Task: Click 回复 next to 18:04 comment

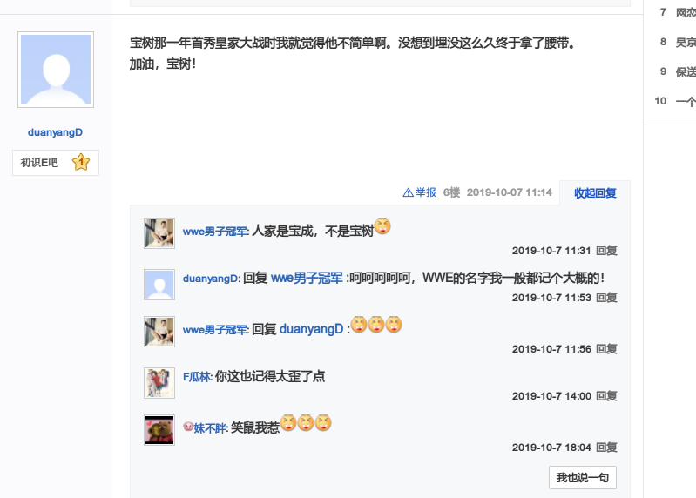Action: pos(606,448)
